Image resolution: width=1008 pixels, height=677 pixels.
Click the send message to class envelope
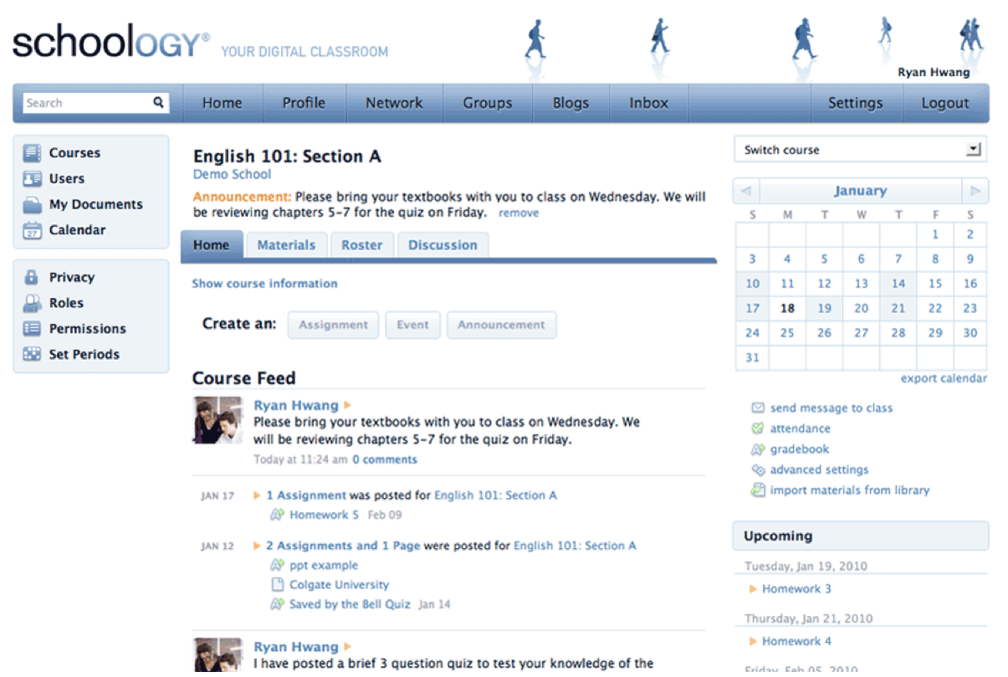click(x=755, y=408)
